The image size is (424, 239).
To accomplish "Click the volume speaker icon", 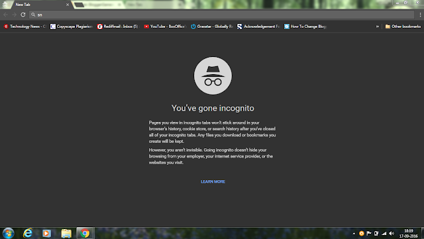I will (392, 233).
